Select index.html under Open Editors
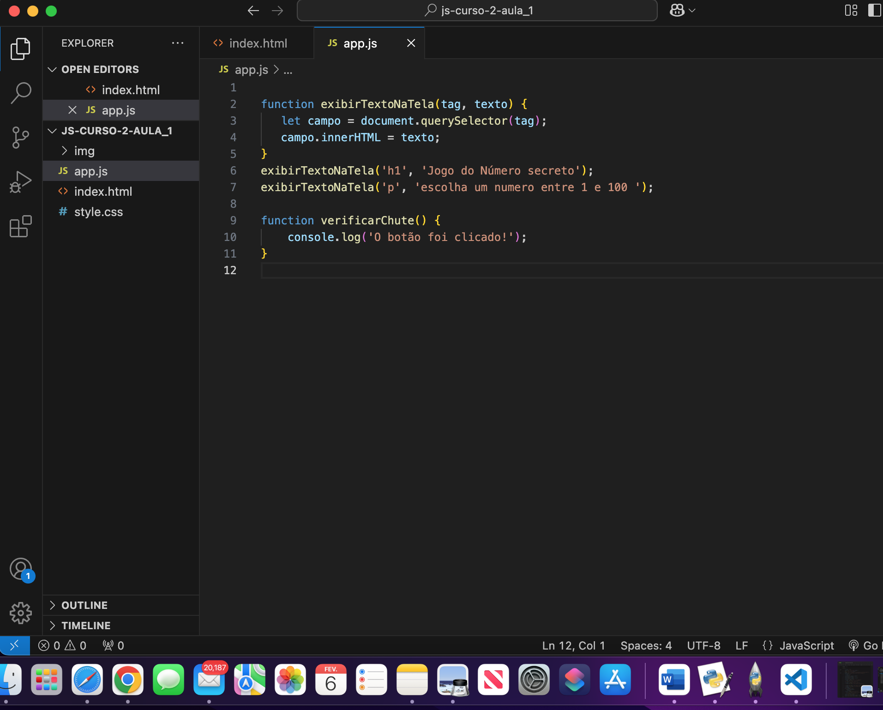The width and height of the screenshot is (883, 710). tap(121, 90)
